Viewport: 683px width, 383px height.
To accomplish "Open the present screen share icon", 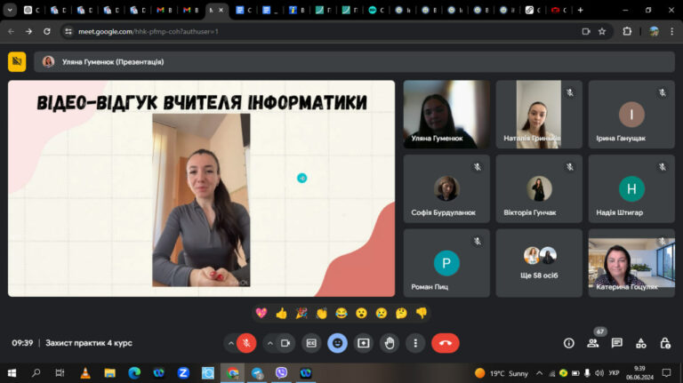I will tap(363, 343).
